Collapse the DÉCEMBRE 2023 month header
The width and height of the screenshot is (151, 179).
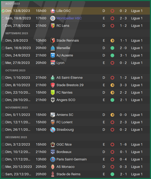pyautogui.click(x=16, y=137)
